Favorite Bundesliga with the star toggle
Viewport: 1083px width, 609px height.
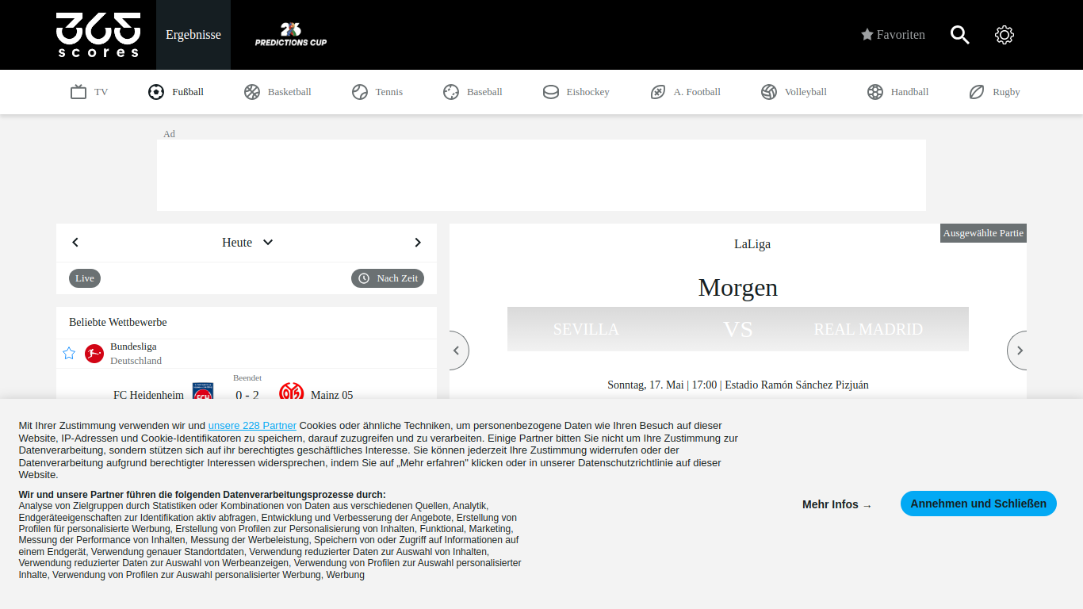pos(69,354)
